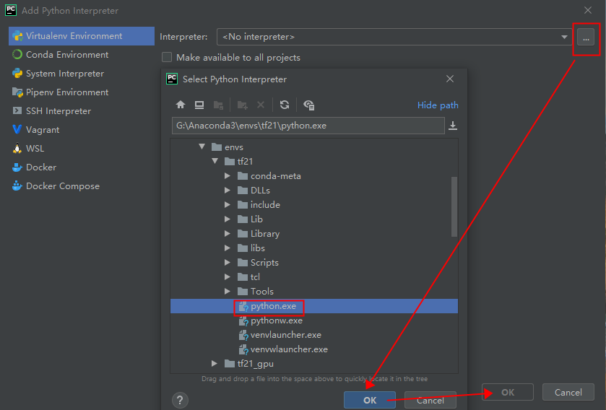Viewport: 606px width, 410px height.
Task: Choose System Interpreter option
Action: pos(82,74)
